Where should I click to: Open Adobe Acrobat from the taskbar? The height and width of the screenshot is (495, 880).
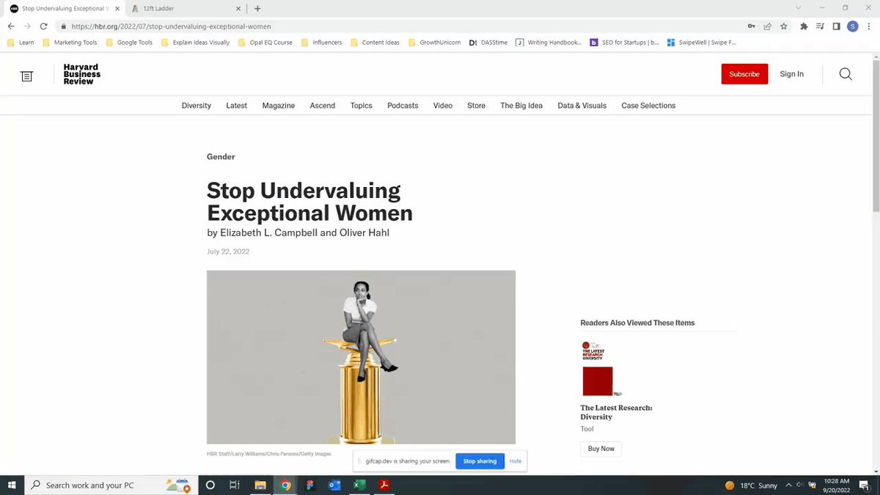384,485
